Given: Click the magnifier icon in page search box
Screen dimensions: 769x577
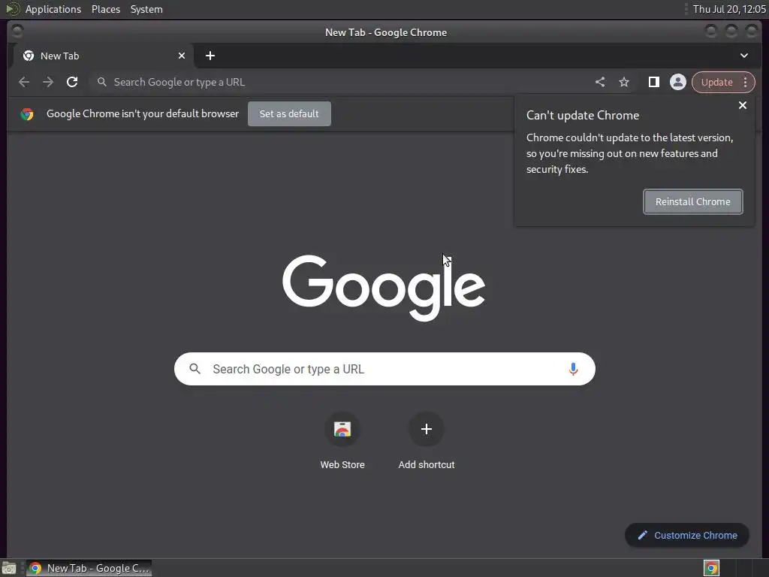Looking at the screenshot, I should coord(195,369).
